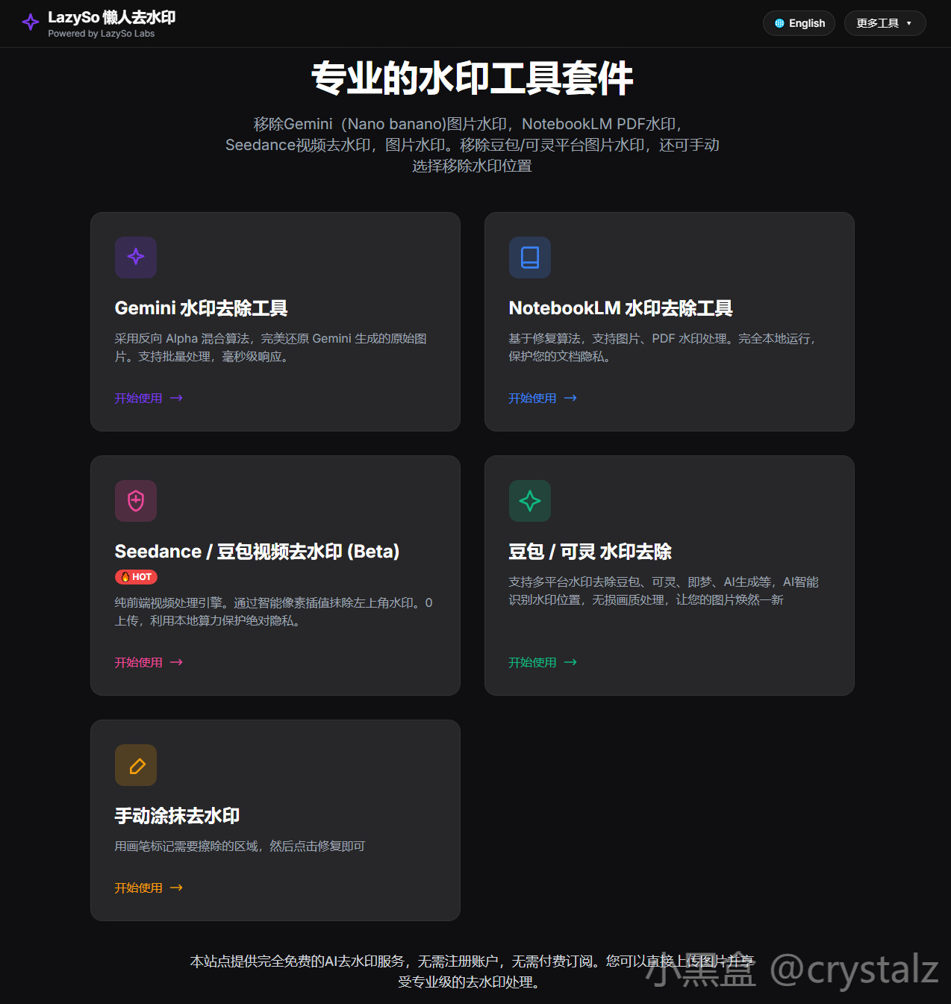Click the LazySo 懒人去水印 site name
Viewport: 951px width, 1004px height.
pyautogui.click(x=112, y=17)
